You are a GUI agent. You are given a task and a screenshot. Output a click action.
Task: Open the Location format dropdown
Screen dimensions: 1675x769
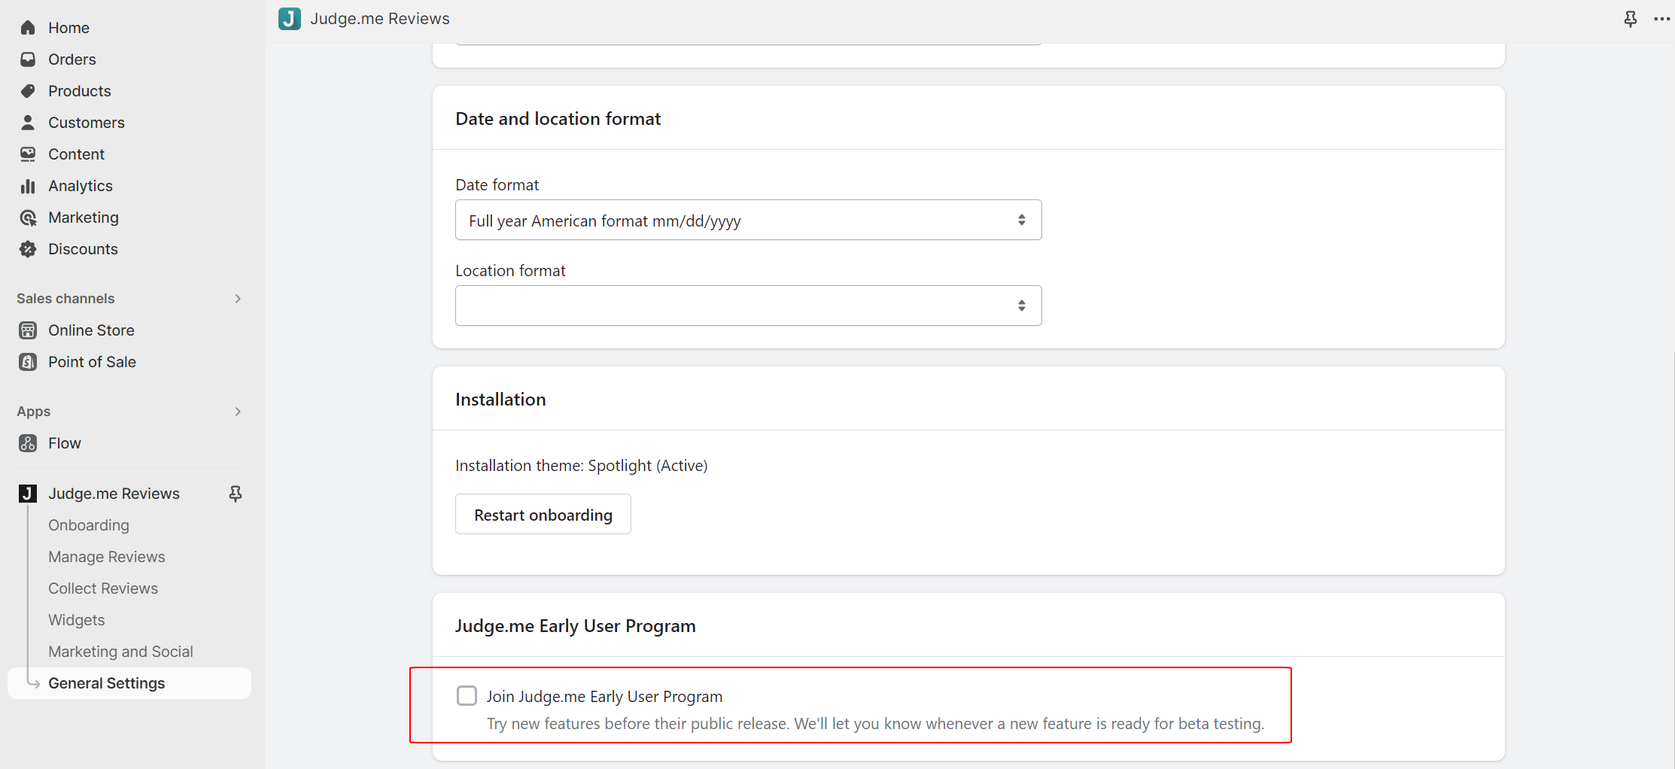(x=748, y=305)
